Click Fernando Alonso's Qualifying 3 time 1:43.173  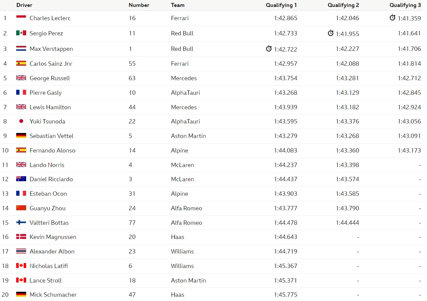click(409, 150)
